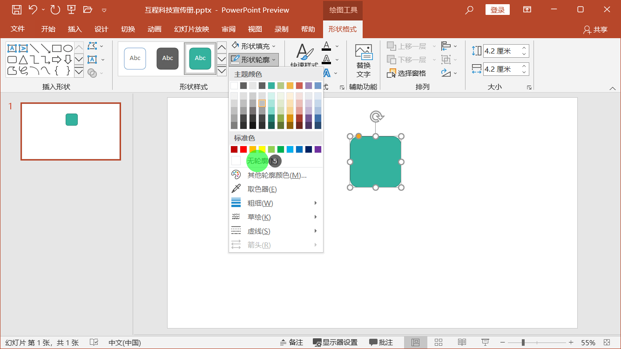Choose More Outline Colors (其他轮廓颜色)
This screenshot has width=621, height=349.
(x=276, y=175)
